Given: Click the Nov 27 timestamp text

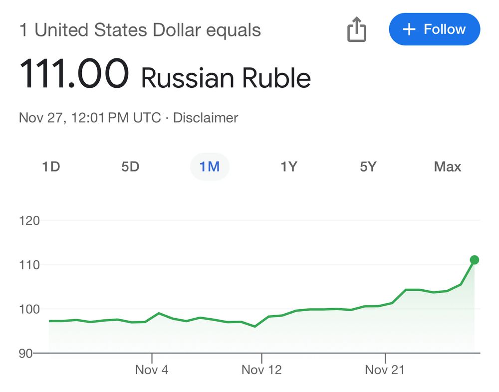Looking at the screenshot, I should coord(89,118).
